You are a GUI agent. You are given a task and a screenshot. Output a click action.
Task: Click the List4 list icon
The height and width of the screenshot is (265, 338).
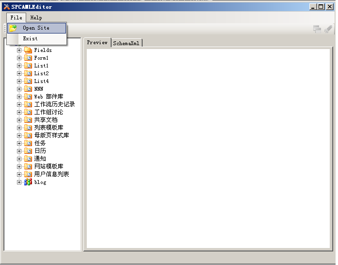click(28, 81)
